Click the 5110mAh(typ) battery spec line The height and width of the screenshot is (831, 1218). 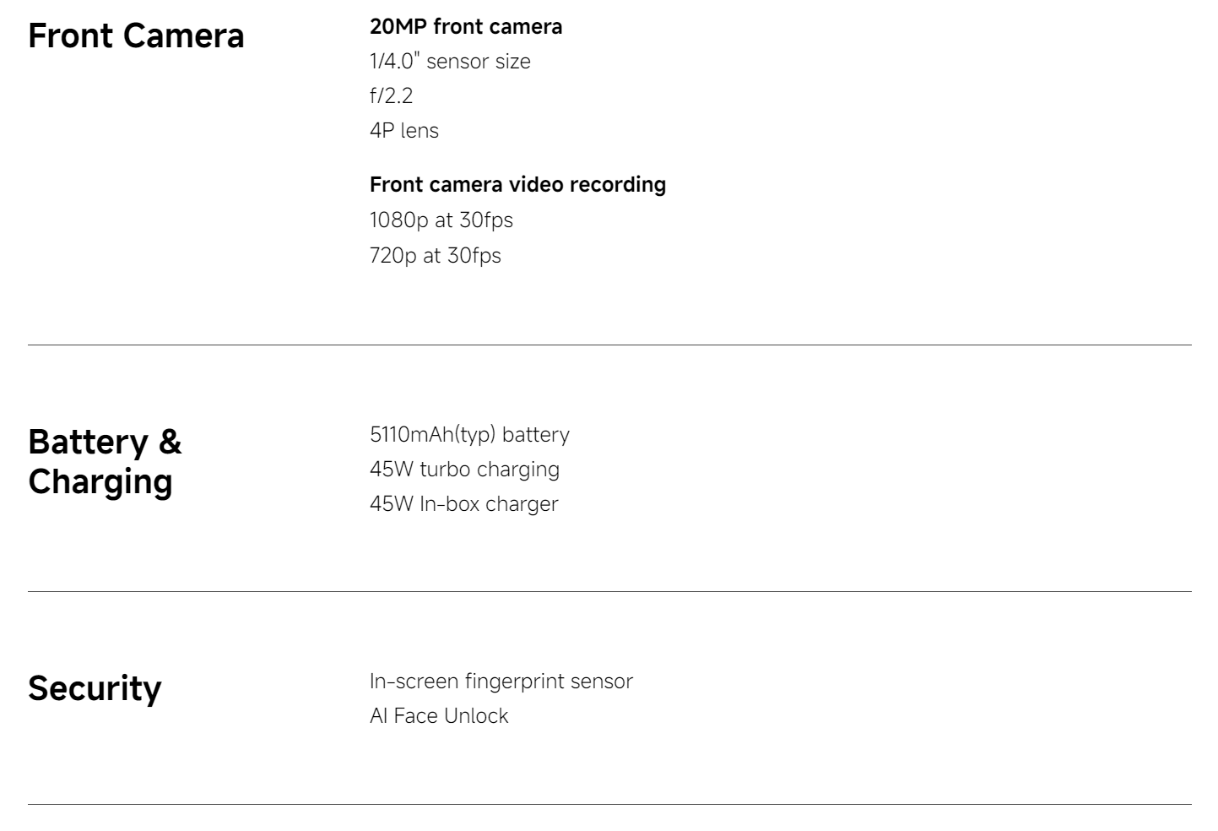click(x=469, y=434)
